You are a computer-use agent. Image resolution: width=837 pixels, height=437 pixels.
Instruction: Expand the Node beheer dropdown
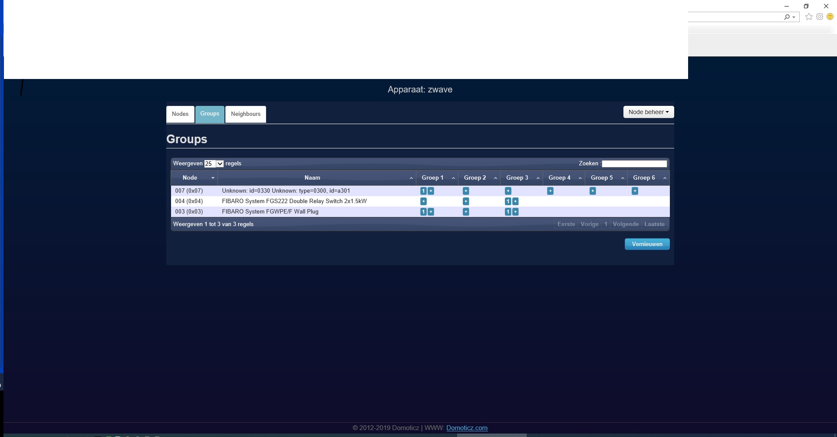click(x=648, y=112)
